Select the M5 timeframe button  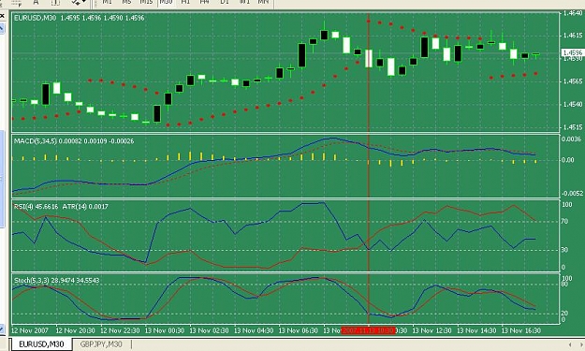126,2
